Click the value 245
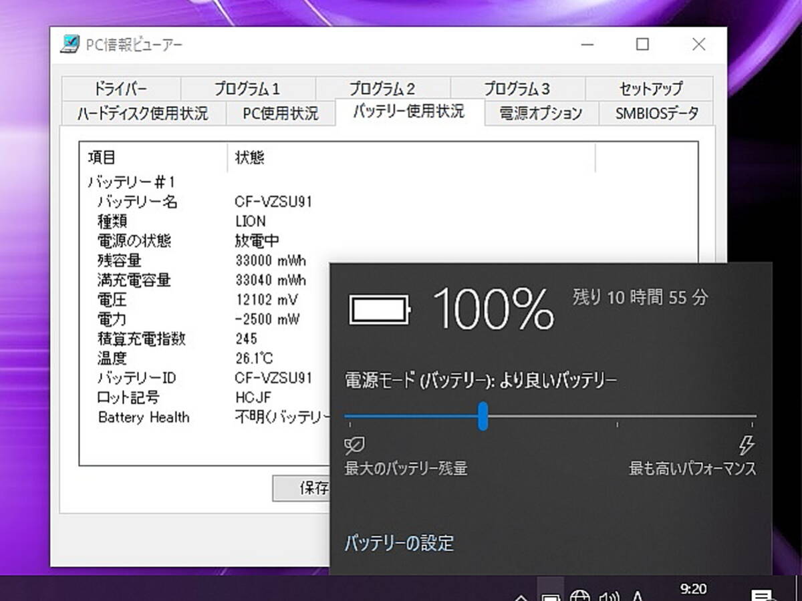Viewport: 802px width, 601px height. tap(246, 339)
